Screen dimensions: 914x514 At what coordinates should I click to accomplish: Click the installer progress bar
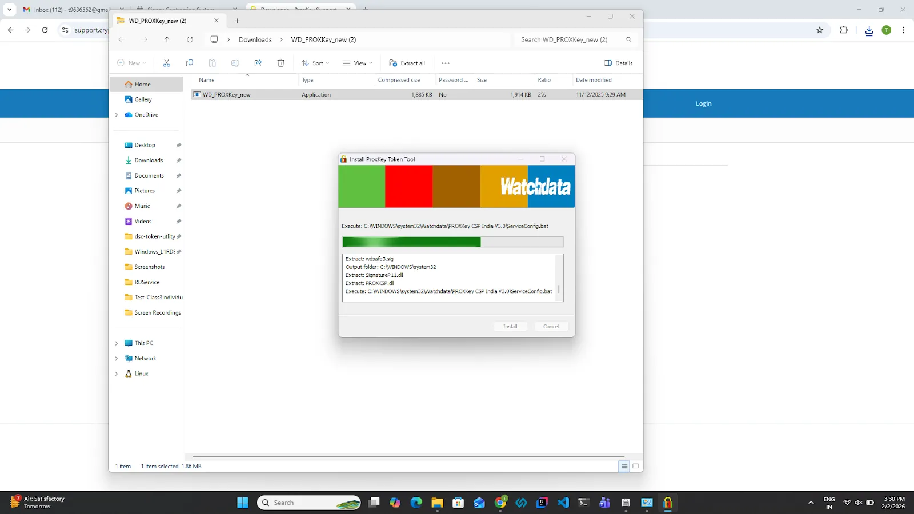tap(452, 242)
